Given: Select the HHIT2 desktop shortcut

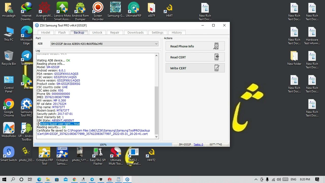Looking at the screenshot, I should (151, 155).
